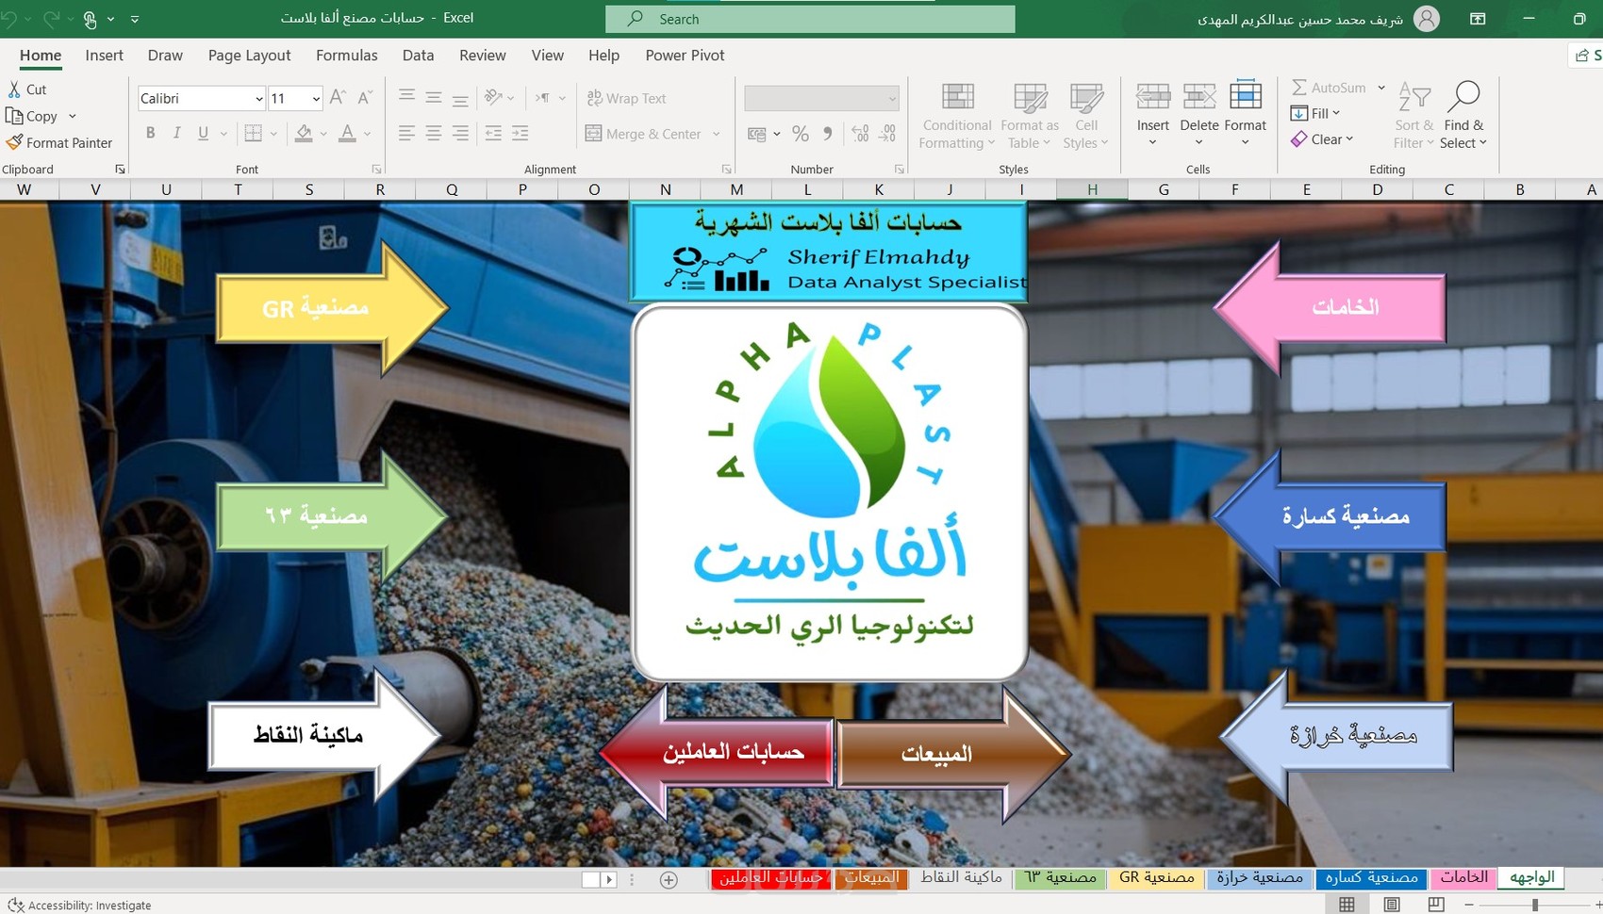The width and height of the screenshot is (1603, 914).
Task: Decrease font size with the smaller A
Action: (x=365, y=98)
